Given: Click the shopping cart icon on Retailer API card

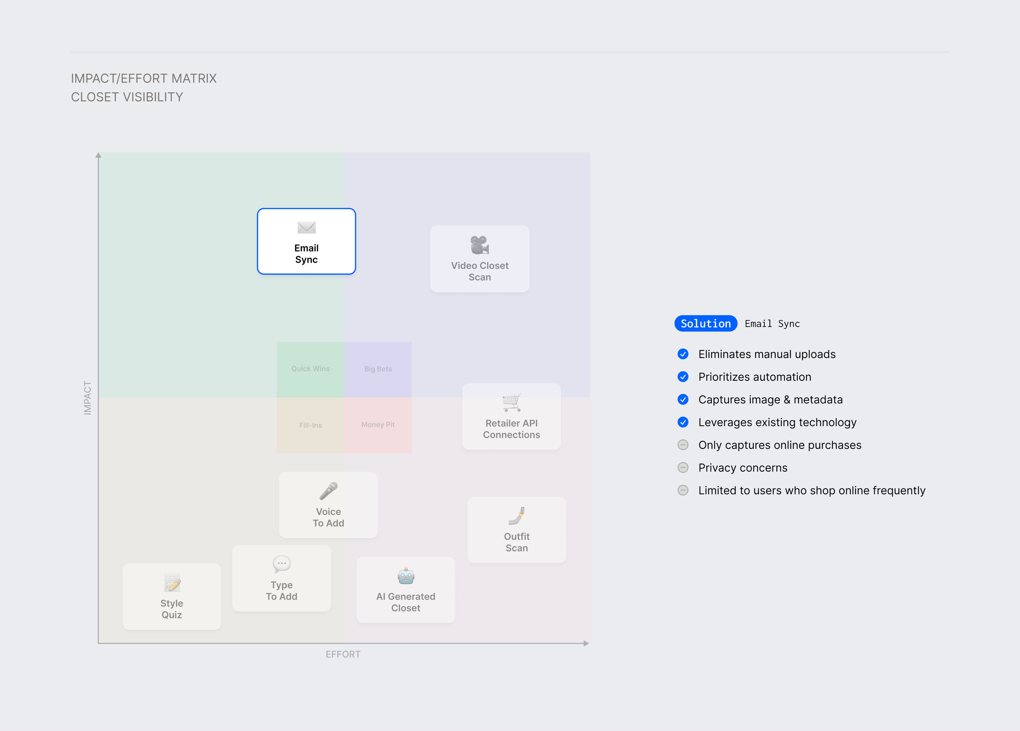Looking at the screenshot, I should (511, 402).
